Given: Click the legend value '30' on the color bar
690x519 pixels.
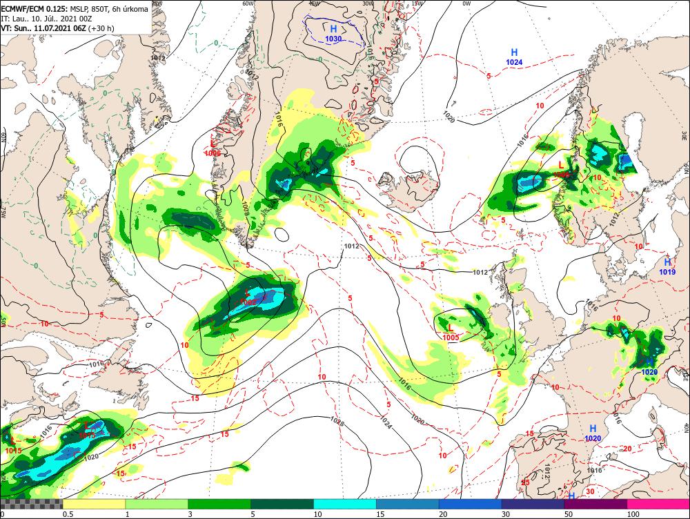Looking at the screenshot, I should point(506,514).
